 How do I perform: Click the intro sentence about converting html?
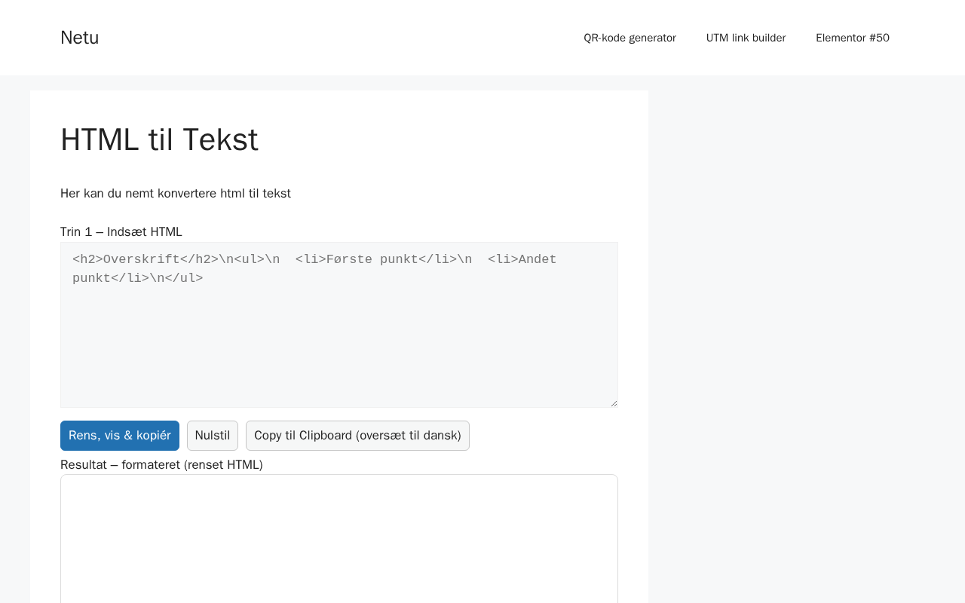[176, 193]
